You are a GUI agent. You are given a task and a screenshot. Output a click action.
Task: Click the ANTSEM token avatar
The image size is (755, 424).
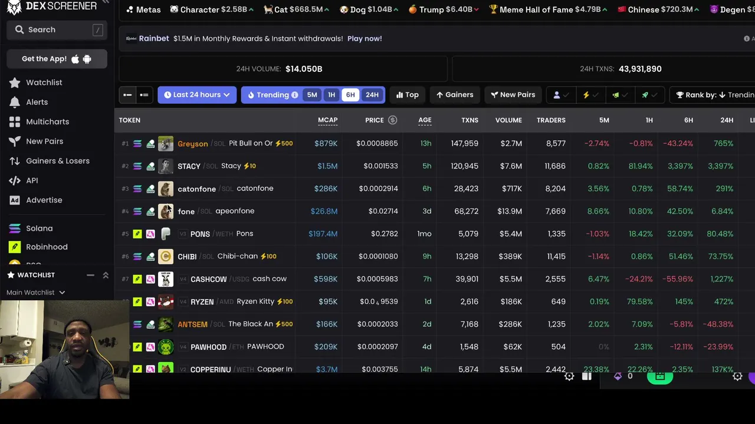coord(166,324)
